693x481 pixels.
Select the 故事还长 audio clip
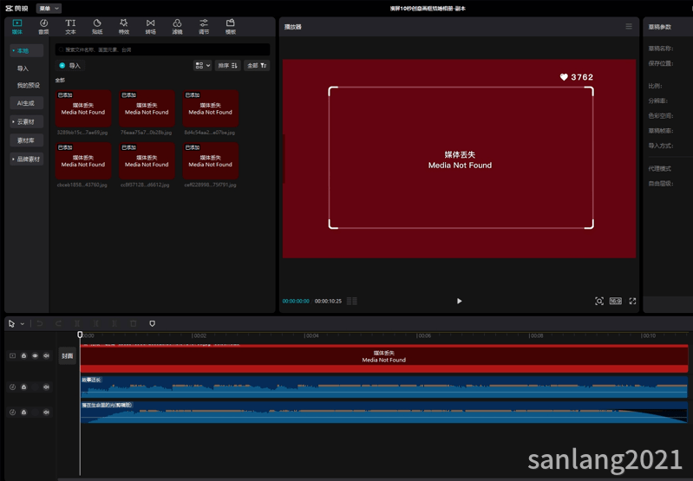384,387
